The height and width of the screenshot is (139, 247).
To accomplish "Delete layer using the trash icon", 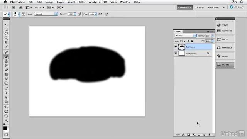I will click(x=210, y=135).
